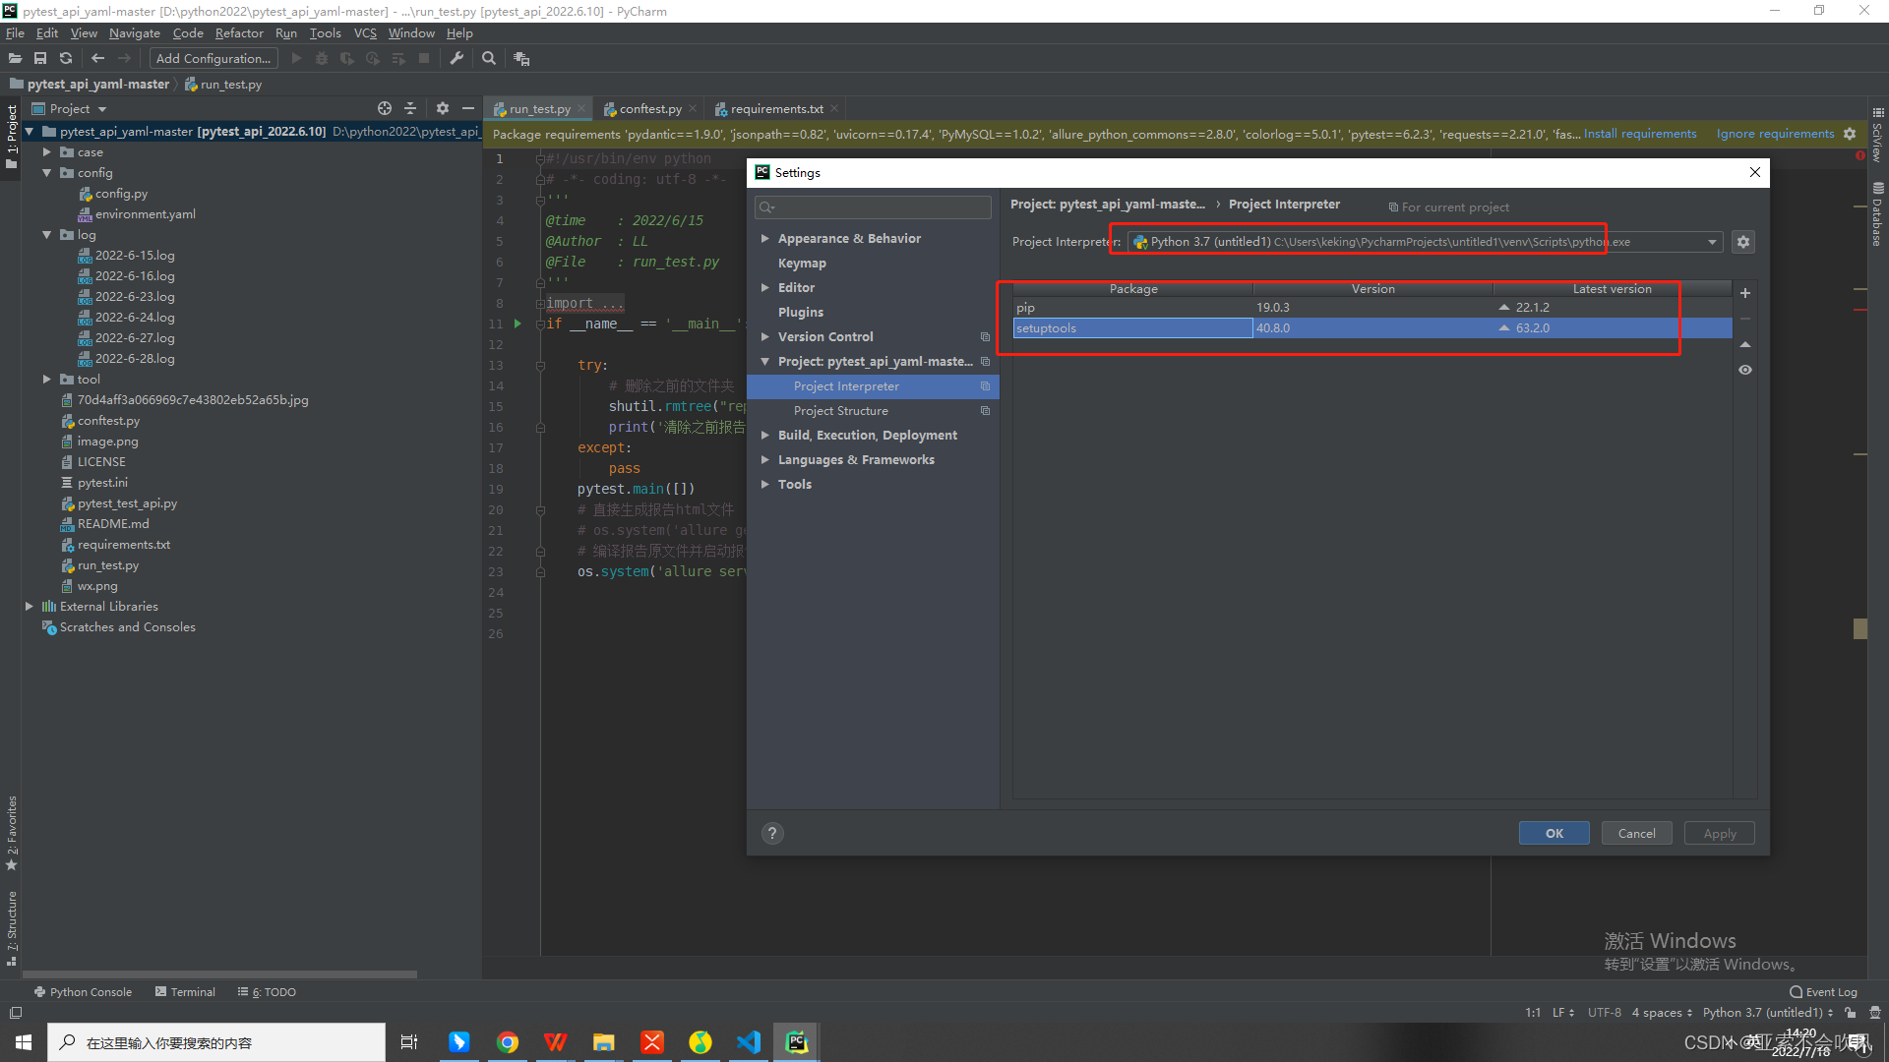The width and height of the screenshot is (1889, 1062).
Task: Click the OK button in Settings
Action: click(1554, 834)
